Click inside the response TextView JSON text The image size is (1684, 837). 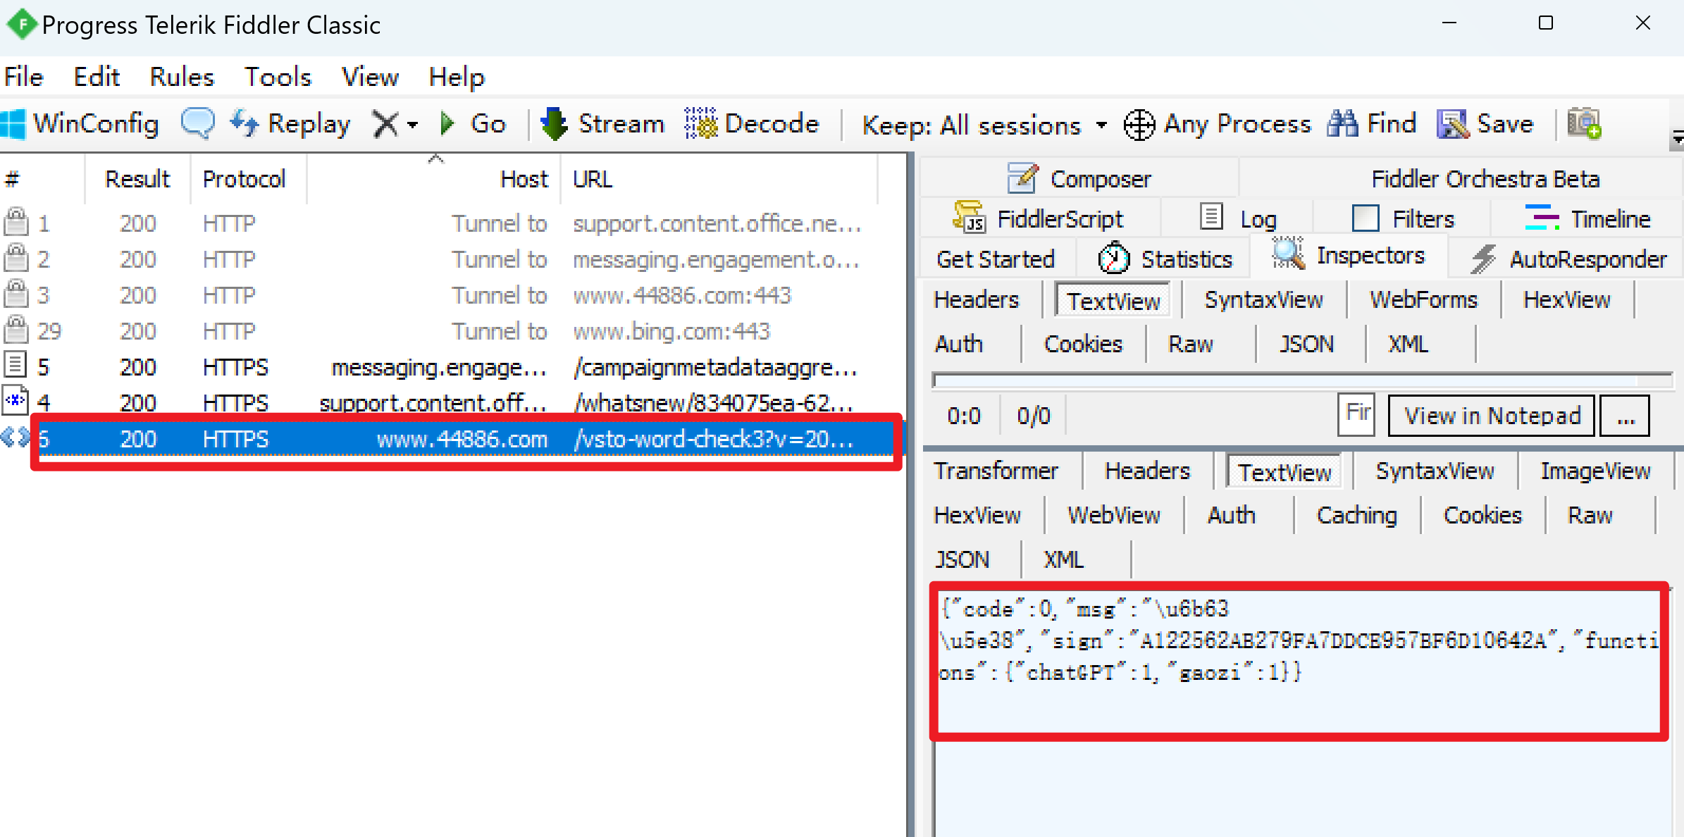tap(1299, 640)
